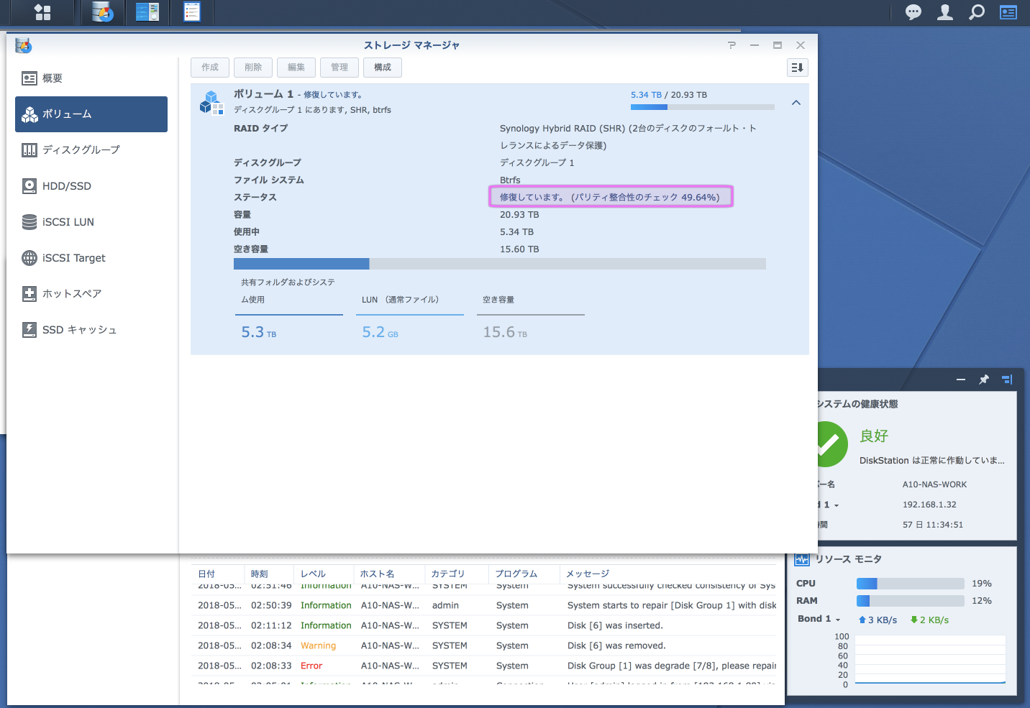Click the sort order icon button
Screen dimensions: 1030x708
[797, 68]
